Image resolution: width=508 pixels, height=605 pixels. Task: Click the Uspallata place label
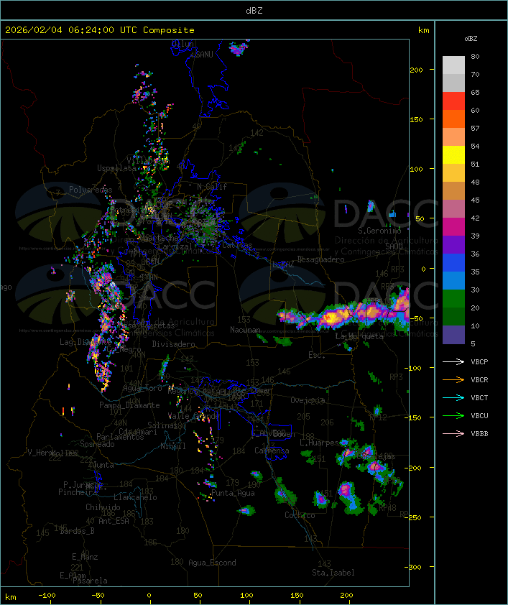pos(116,168)
